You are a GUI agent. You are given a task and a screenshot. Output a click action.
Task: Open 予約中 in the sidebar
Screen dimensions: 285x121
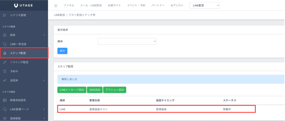point(14,71)
